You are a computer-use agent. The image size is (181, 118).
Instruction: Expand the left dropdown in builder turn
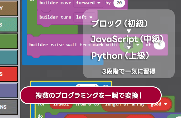pyautogui.click(x=84, y=17)
